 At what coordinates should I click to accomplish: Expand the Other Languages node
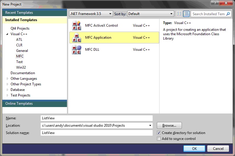pyautogui.click(x=7, y=79)
